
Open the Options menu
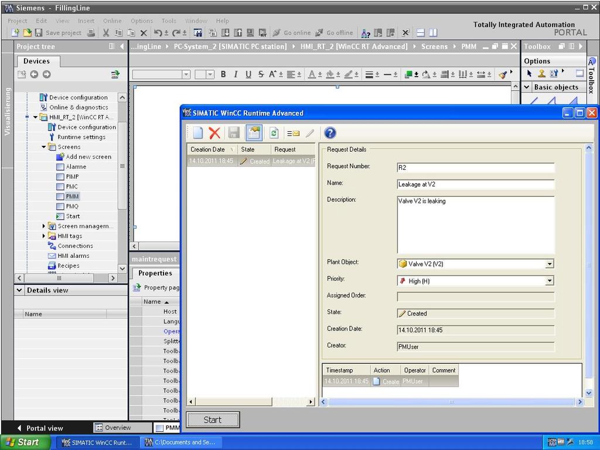(142, 21)
